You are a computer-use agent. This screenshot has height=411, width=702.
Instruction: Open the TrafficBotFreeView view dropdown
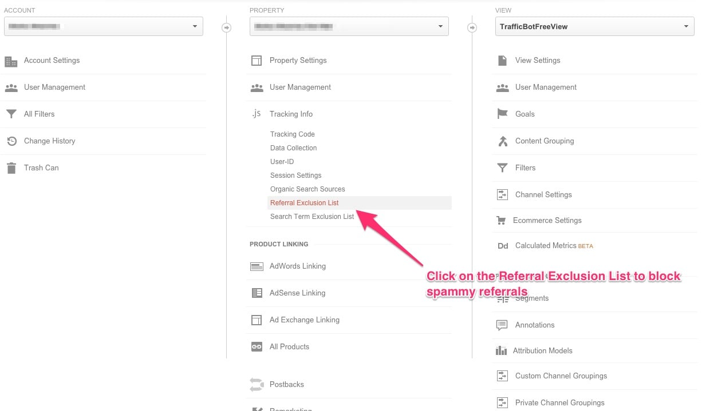pyautogui.click(x=594, y=26)
